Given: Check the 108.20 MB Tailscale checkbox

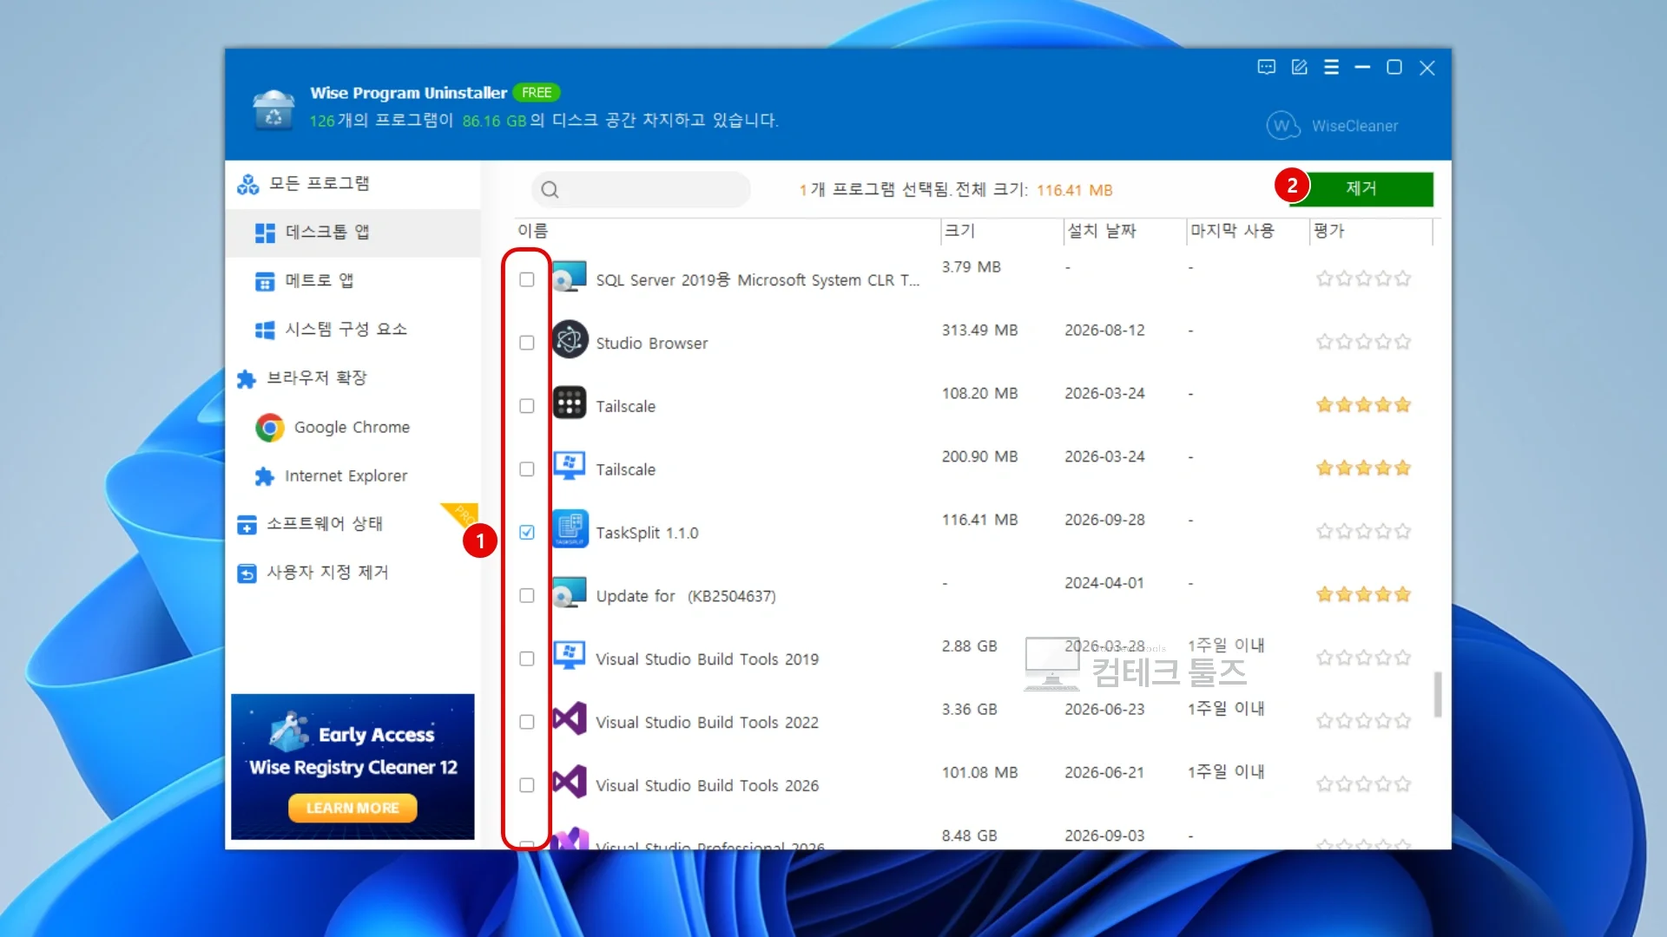Looking at the screenshot, I should tap(527, 406).
